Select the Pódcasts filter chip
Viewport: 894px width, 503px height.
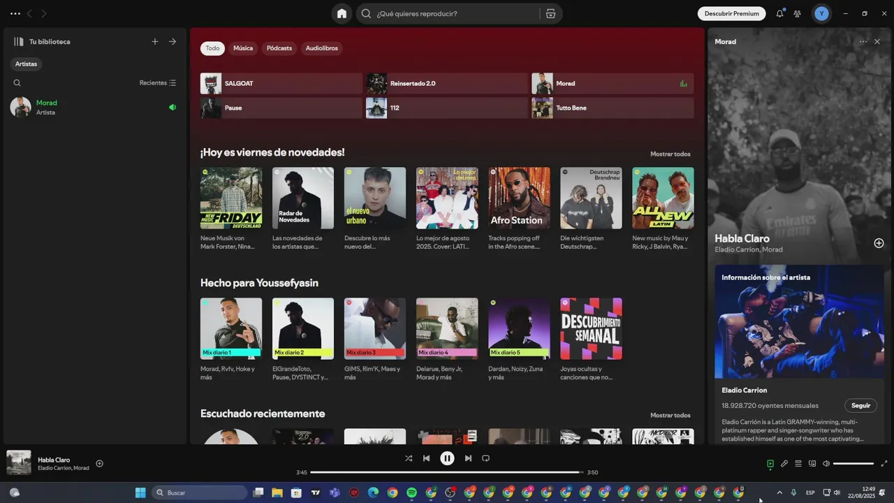pyautogui.click(x=279, y=48)
